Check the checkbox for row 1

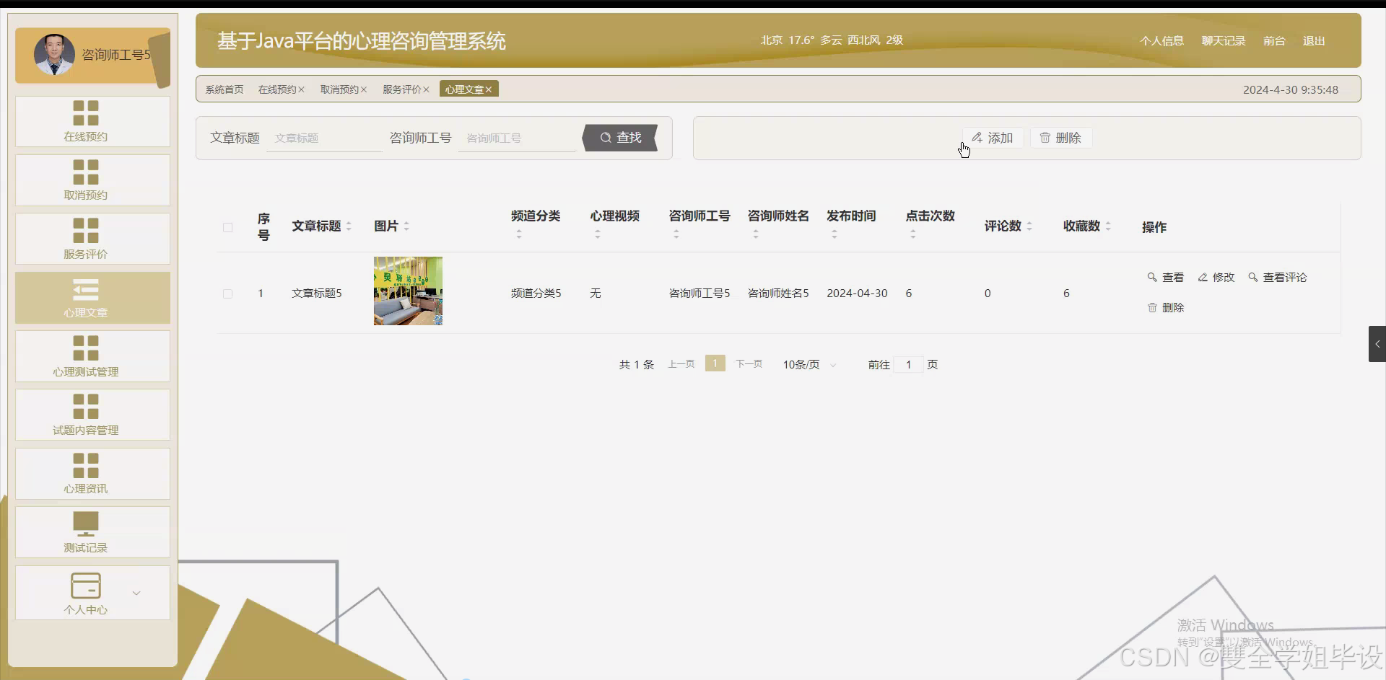pyautogui.click(x=227, y=293)
